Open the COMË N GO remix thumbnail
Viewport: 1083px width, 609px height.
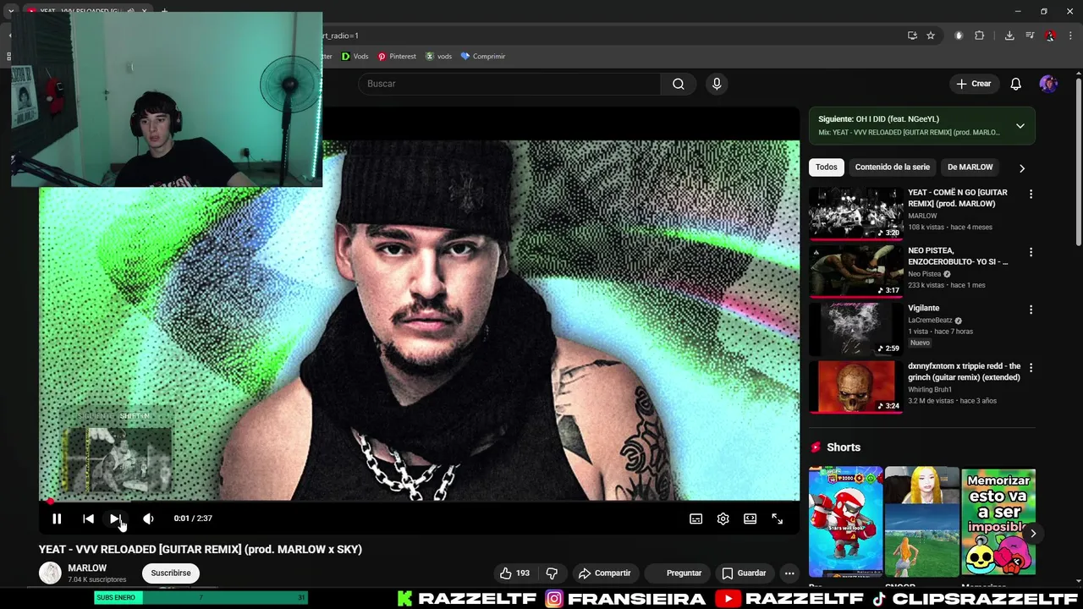coord(855,213)
